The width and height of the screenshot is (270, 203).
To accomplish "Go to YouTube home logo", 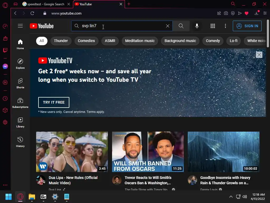I will tap(42, 26).
